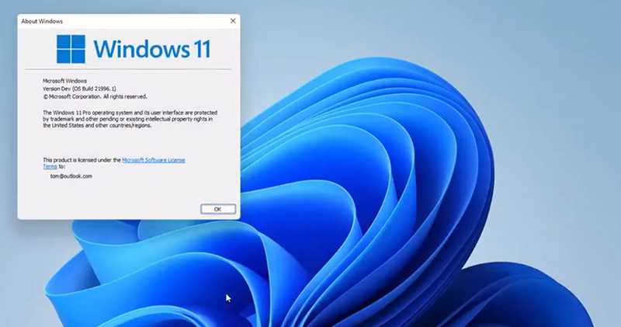Close the About Windows dialog
The width and height of the screenshot is (621, 327).
coord(233,21)
